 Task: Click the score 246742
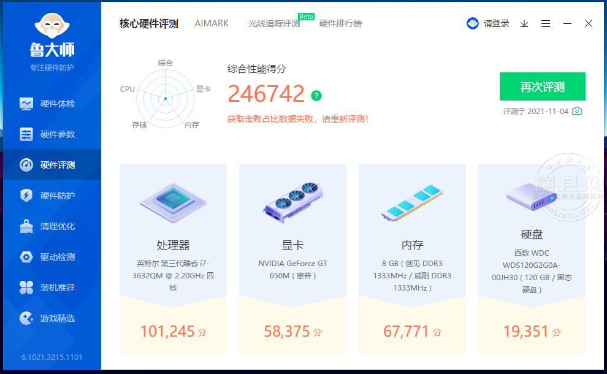[266, 94]
